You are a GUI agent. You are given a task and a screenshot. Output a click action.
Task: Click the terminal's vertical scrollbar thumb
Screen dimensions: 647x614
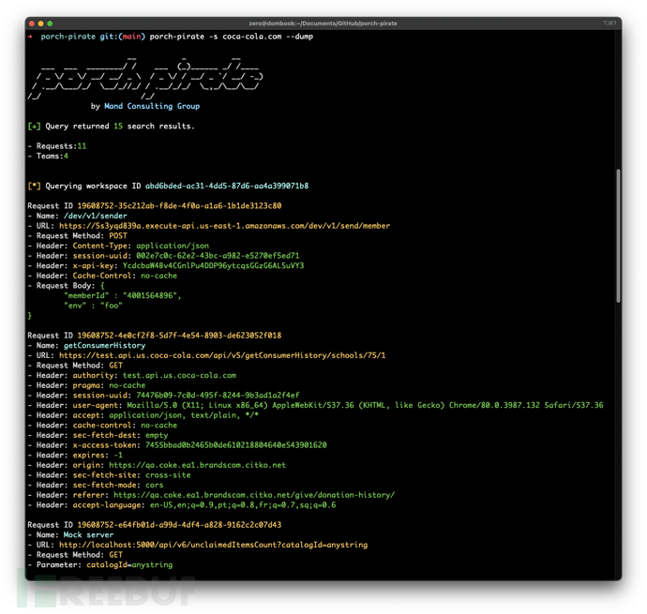click(617, 234)
